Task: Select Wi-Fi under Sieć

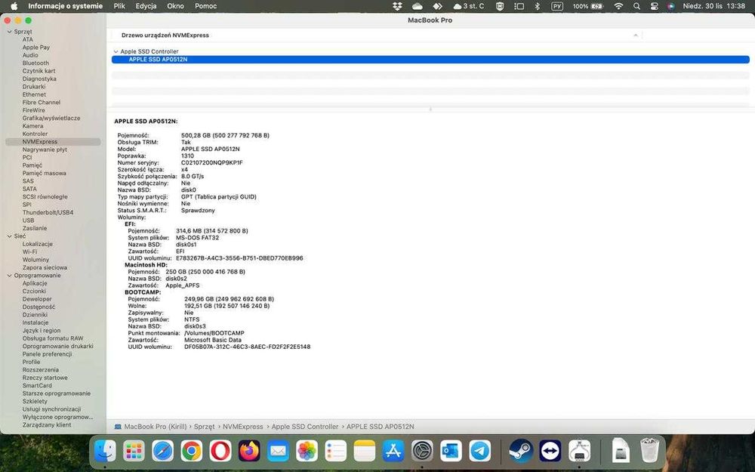Action: point(29,252)
